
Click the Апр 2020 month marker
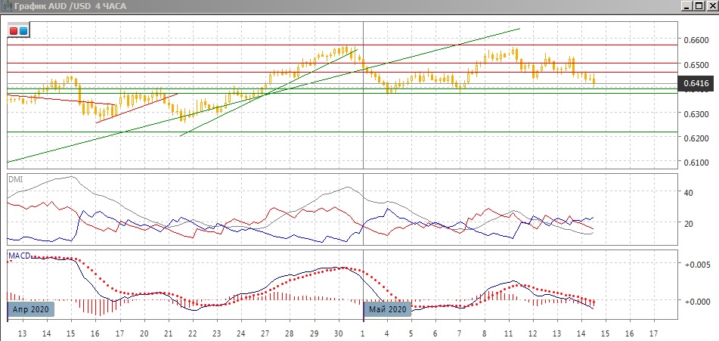click(29, 308)
